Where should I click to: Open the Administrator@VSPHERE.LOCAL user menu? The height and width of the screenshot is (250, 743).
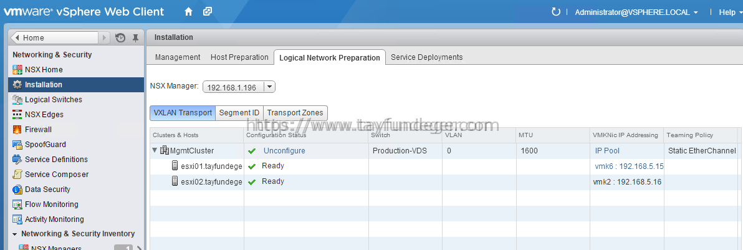pos(636,12)
